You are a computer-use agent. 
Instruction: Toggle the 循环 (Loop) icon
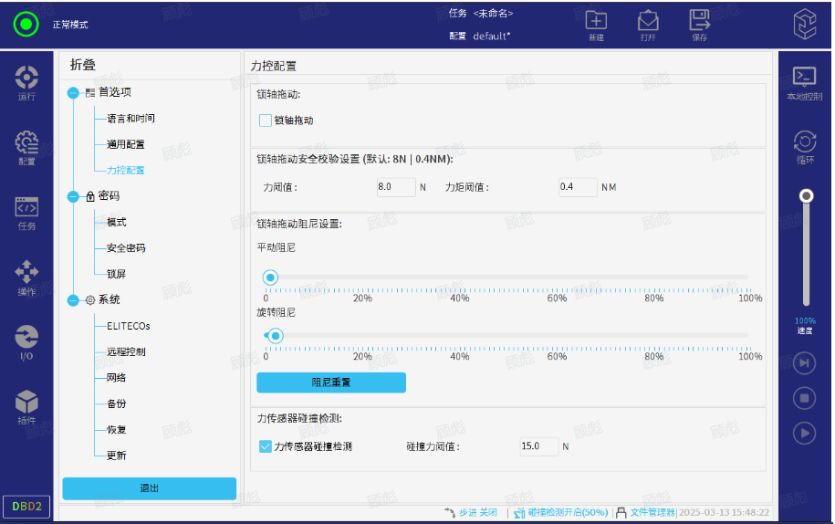[804, 146]
